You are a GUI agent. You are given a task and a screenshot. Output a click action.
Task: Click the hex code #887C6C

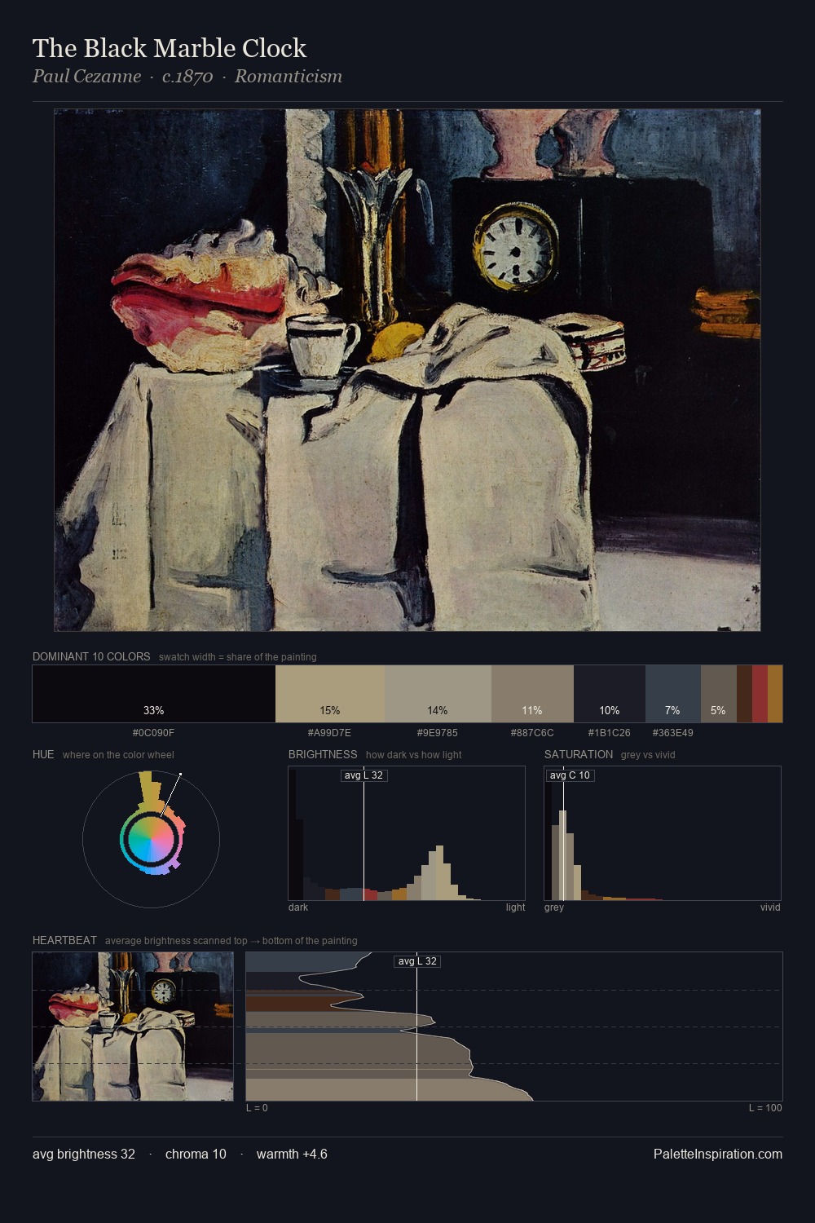tap(532, 733)
